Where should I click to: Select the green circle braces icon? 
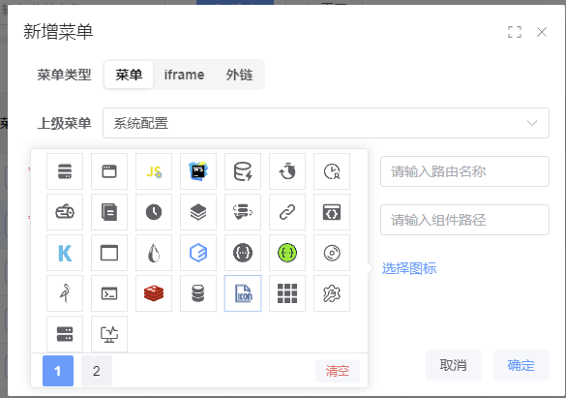[x=287, y=253]
